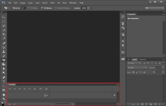
Task: Click the Timeline zoom slider
Action: (x=62, y=104)
